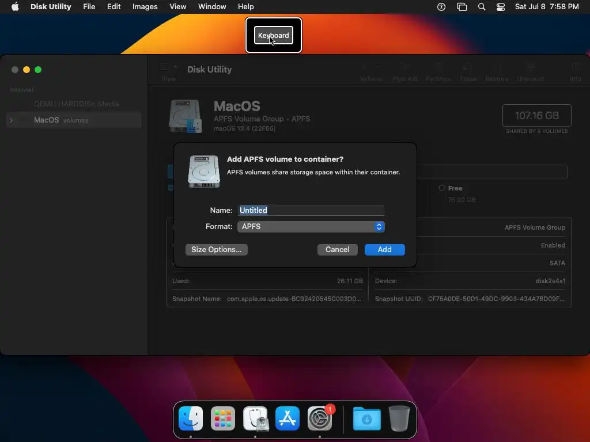Click the yellow minimize window button
Screen dimensions: 590x442
(x=27, y=70)
